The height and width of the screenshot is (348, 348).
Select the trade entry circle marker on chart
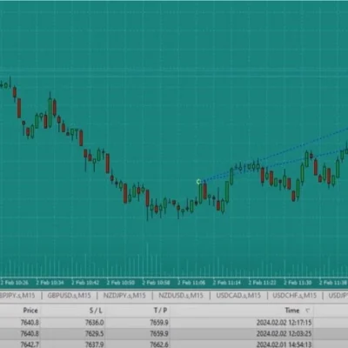[198, 182]
